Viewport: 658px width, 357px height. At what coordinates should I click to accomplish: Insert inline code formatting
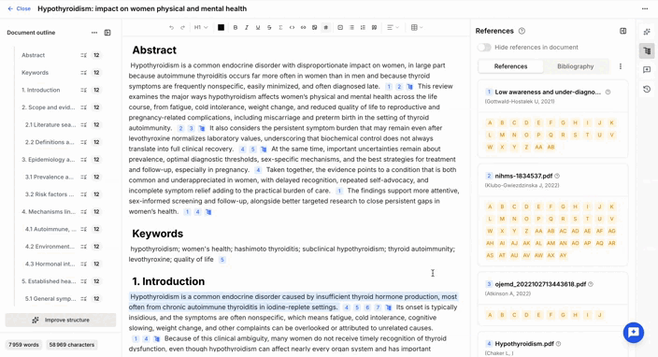click(292, 28)
